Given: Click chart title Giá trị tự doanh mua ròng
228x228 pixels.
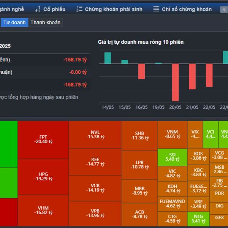Looking at the screenshot, I should click(141, 42).
